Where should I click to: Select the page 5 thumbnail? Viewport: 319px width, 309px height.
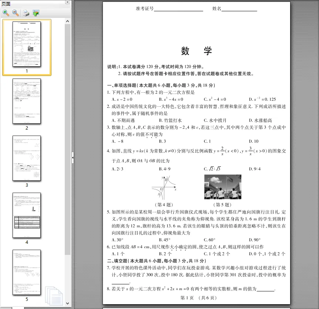point(27,272)
